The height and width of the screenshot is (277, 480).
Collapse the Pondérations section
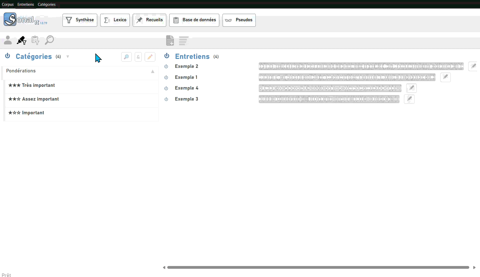pyautogui.click(x=152, y=71)
